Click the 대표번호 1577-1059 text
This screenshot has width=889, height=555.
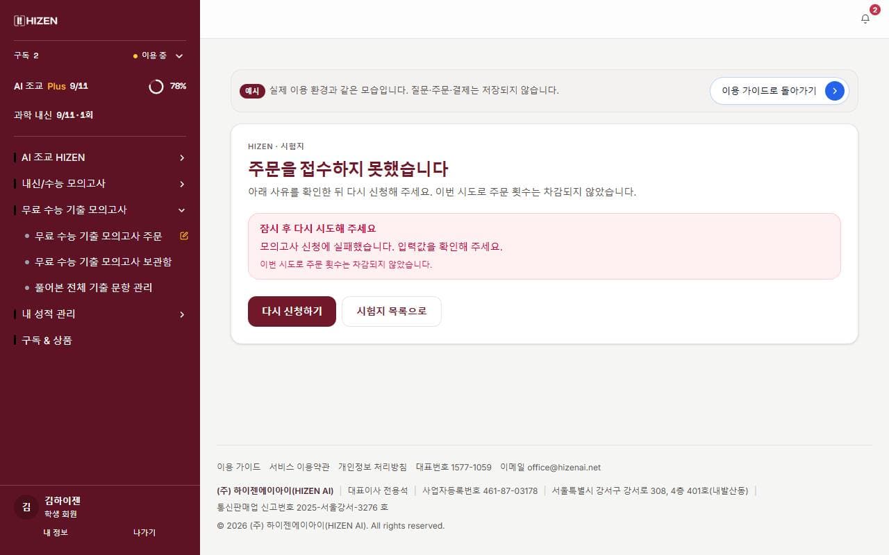[x=454, y=467]
